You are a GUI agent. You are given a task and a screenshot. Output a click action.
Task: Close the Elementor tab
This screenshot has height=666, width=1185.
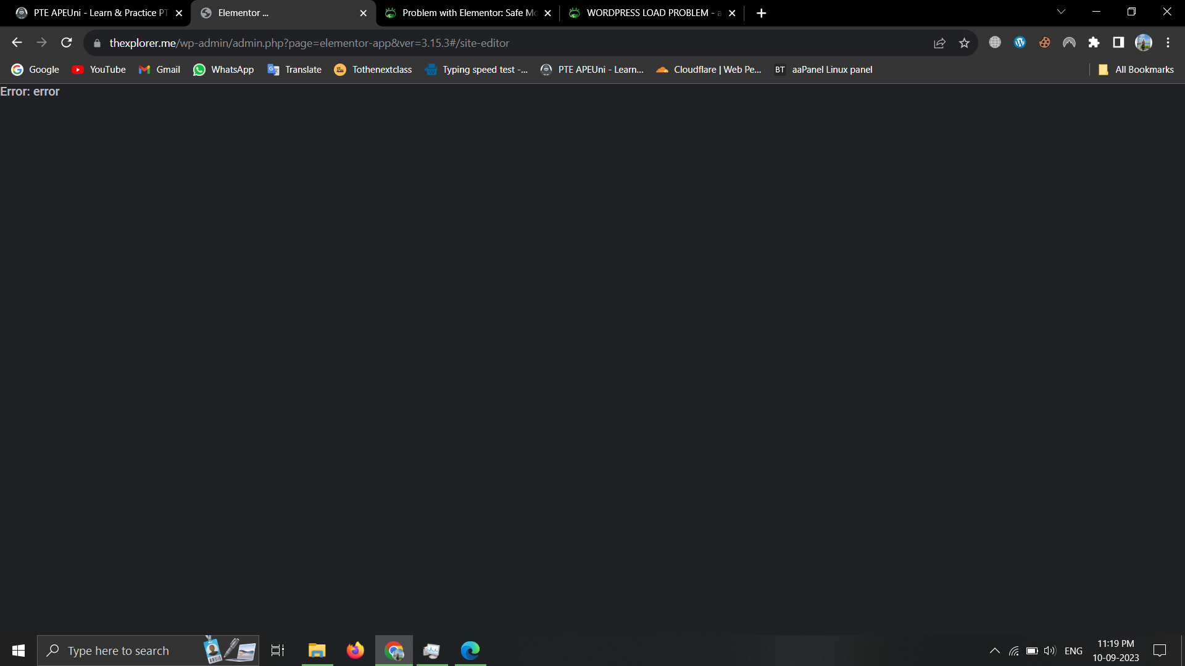(x=363, y=13)
